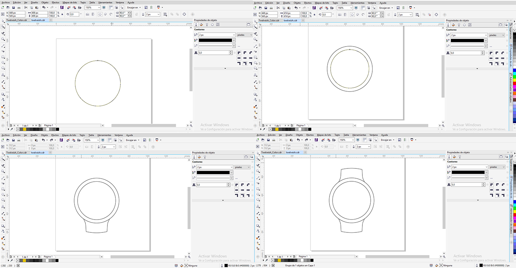Click rotation angle field in two-circle window
Image resolution: width=516 pixels, height=268 pixels.
327,14
